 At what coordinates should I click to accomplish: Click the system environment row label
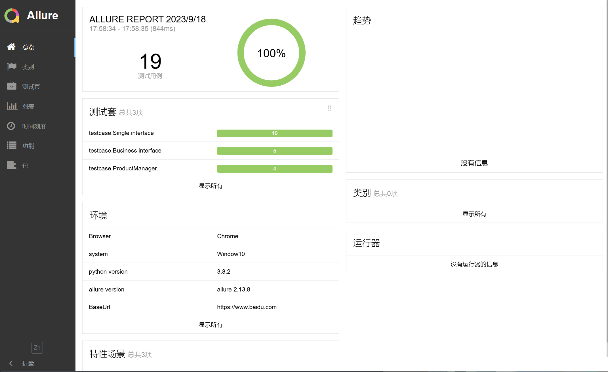tap(98, 254)
